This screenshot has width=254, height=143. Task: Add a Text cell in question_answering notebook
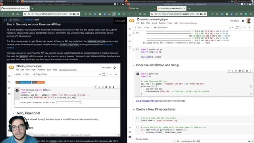(146, 28)
